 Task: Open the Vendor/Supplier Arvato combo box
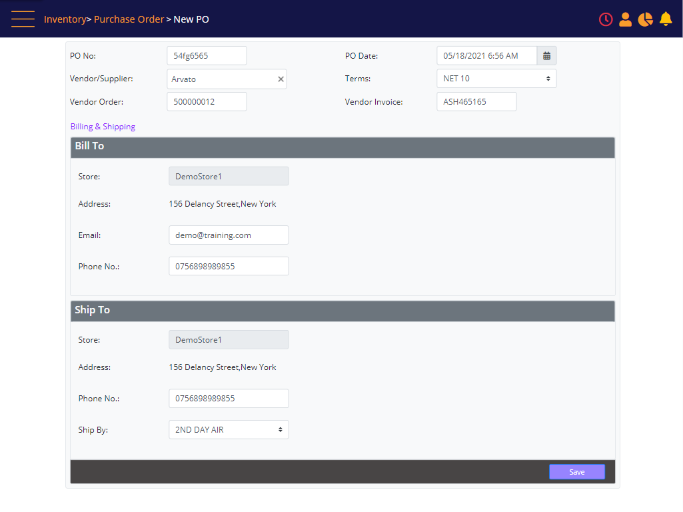pyautogui.click(x=227, y=79)
